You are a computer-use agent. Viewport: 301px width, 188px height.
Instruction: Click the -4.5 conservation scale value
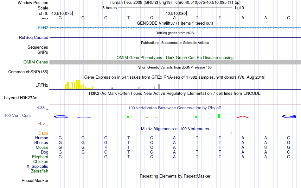[41, 124]
